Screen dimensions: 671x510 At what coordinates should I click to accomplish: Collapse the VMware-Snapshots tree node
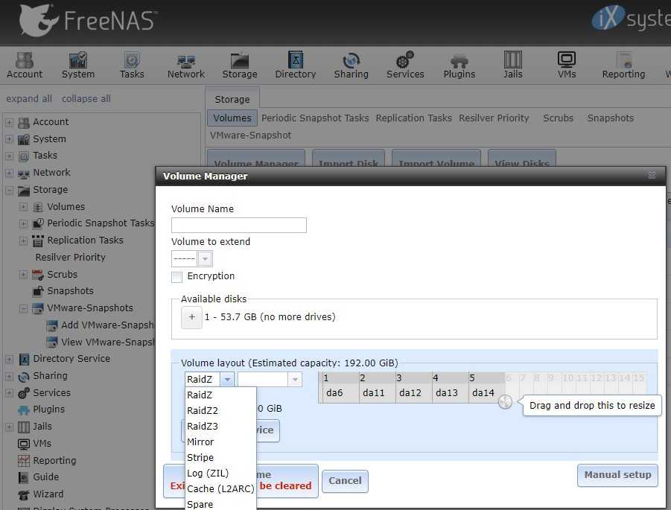pyautogui.click(x=23, y=308)
